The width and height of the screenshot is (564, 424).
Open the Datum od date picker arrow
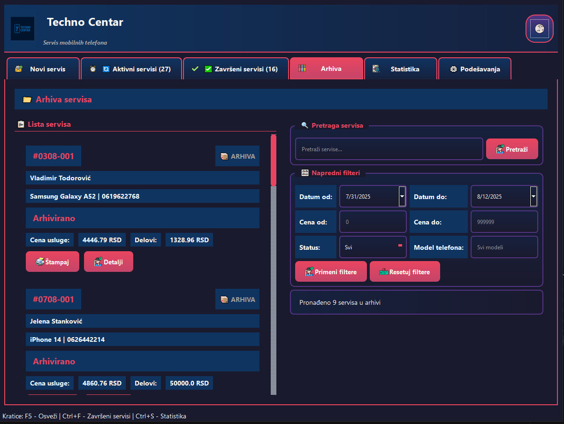[402, 196]
